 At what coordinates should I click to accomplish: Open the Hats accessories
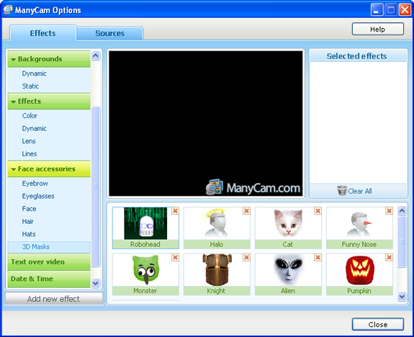[29, 234]
